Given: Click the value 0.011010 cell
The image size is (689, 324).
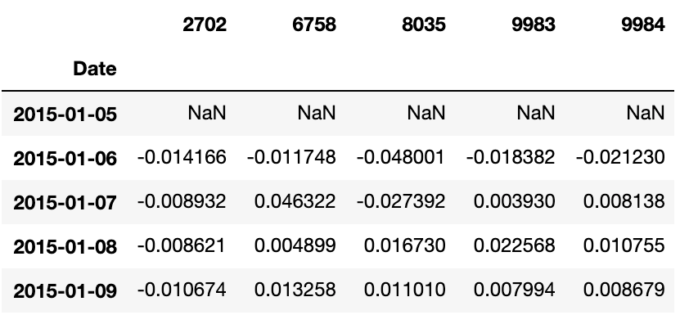Looking at the screenshot, I should [x=405, y=290].
